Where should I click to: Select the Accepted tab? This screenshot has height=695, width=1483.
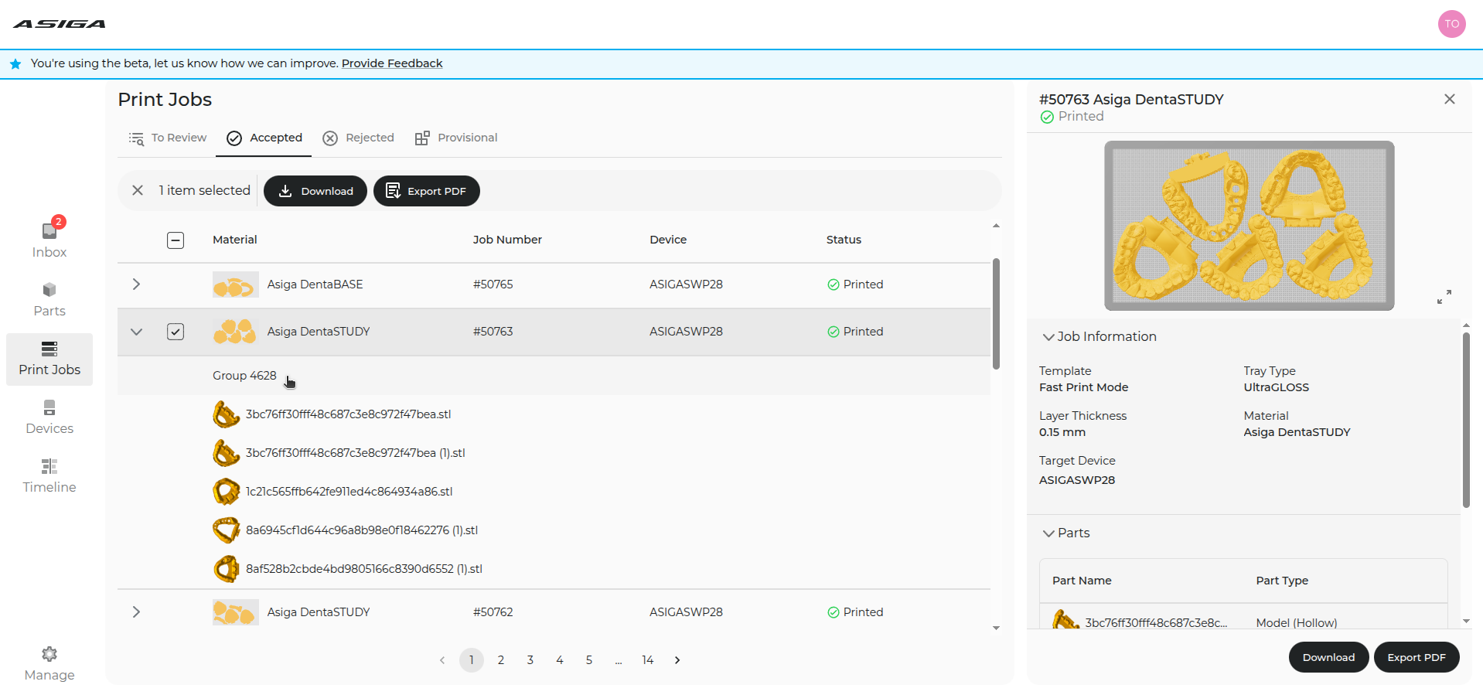pos(264,138)
